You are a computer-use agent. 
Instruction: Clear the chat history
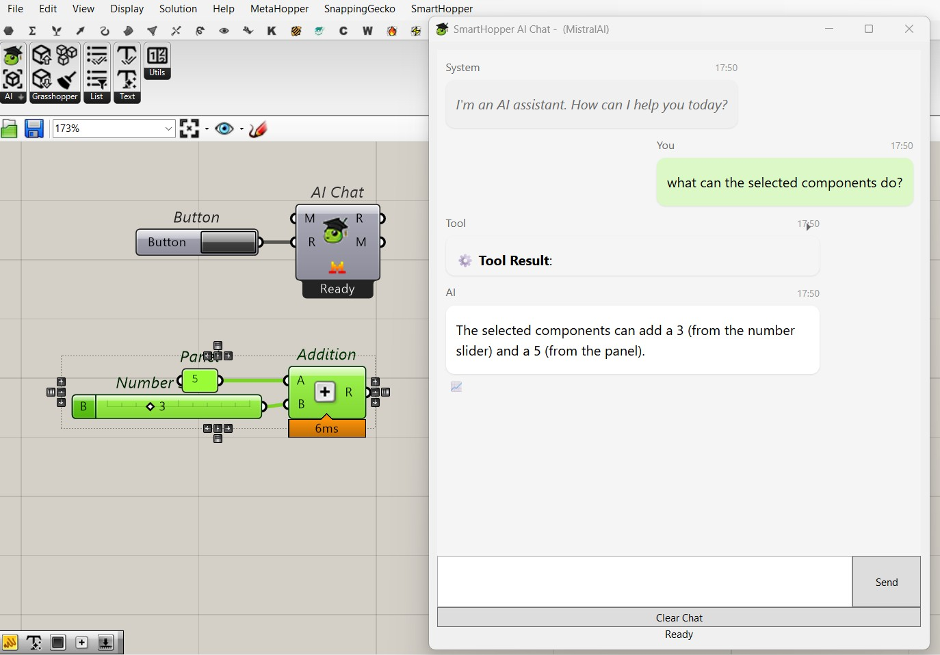(x=679, y=617)
